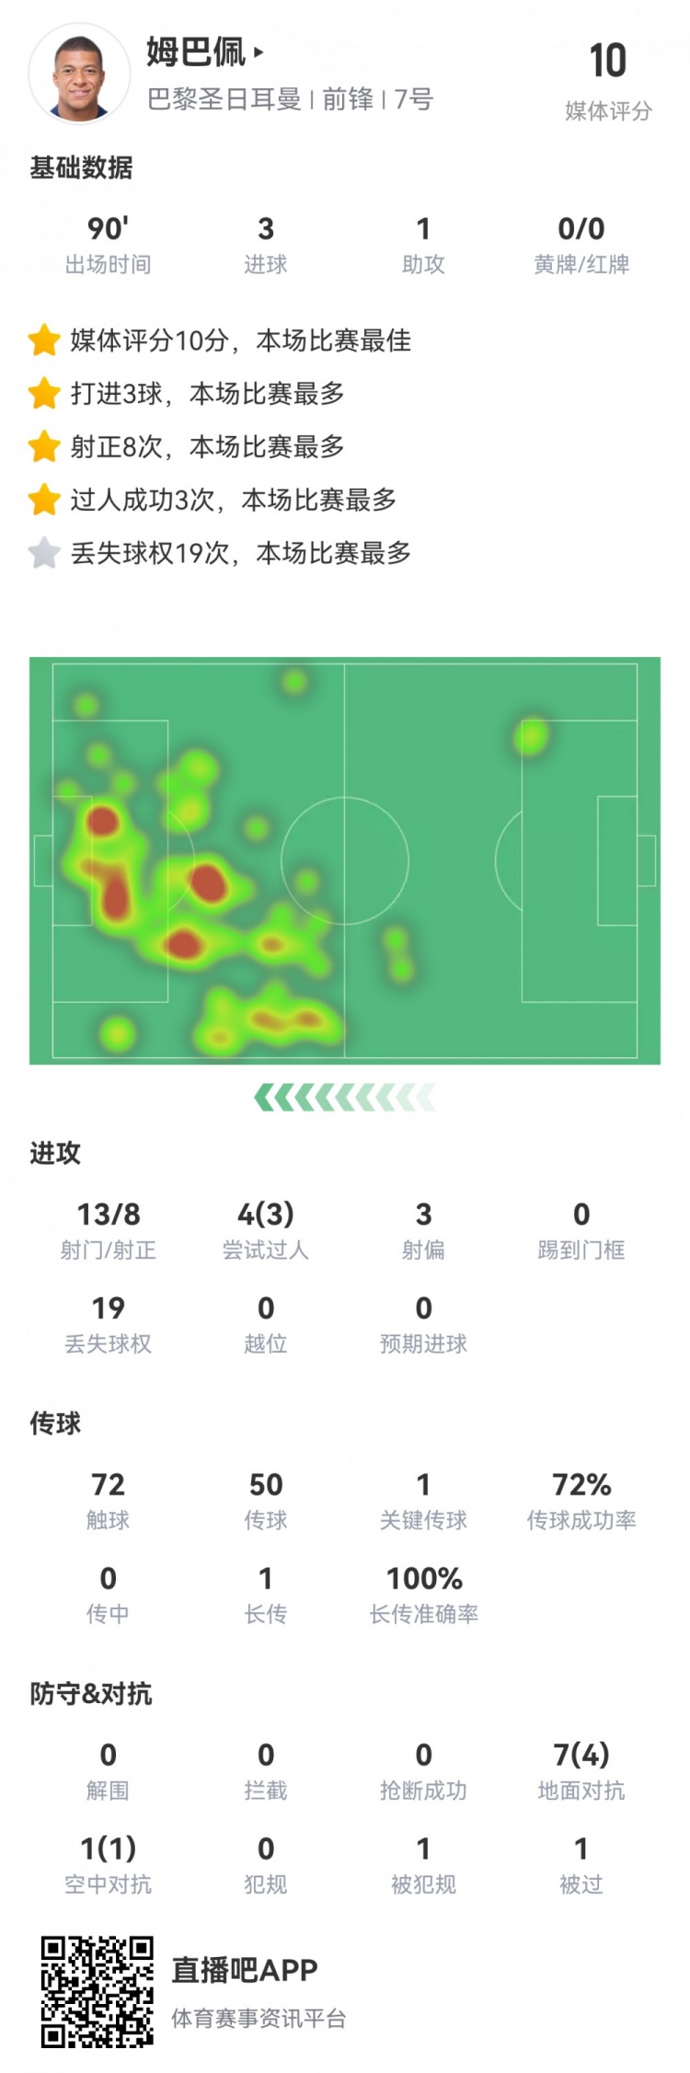Click the gold star beside 打进3球
The height and width of the screenshot is (2073, 690).
pyautogui.click(x=44, y=394)
